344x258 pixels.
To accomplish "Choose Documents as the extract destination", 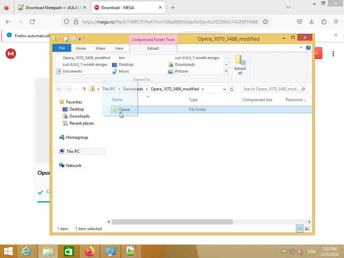I will (73, 71).
